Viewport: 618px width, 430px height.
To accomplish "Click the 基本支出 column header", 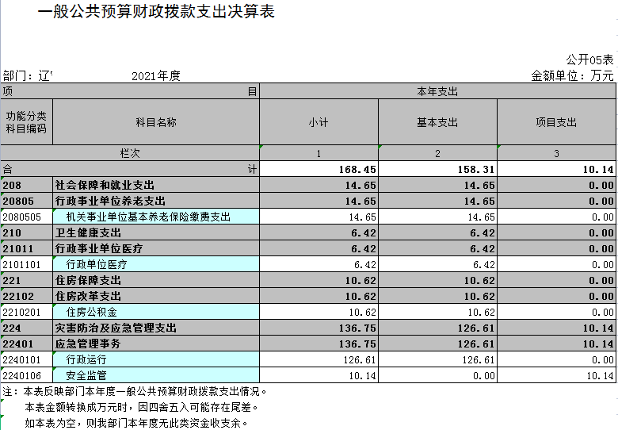I will 437,122.
